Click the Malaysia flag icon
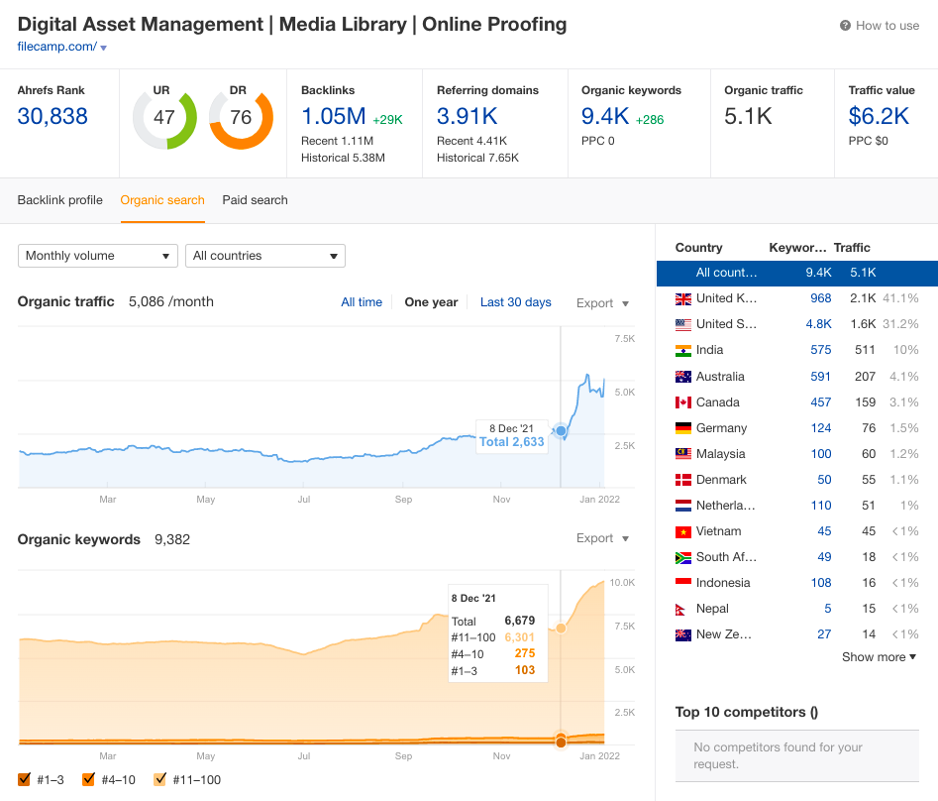 [x=683, y=454]
